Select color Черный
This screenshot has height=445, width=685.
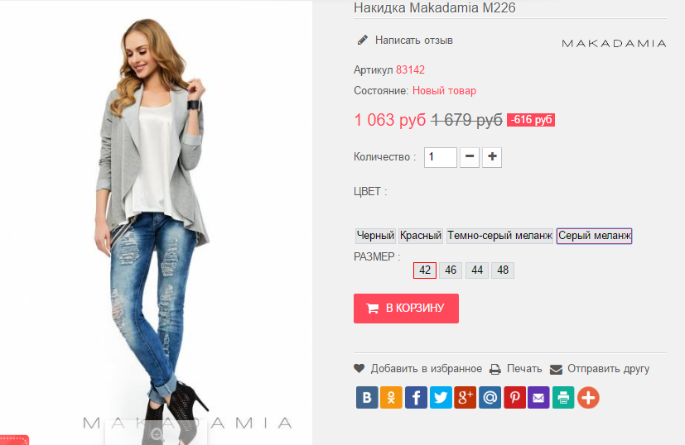(375, 236)
